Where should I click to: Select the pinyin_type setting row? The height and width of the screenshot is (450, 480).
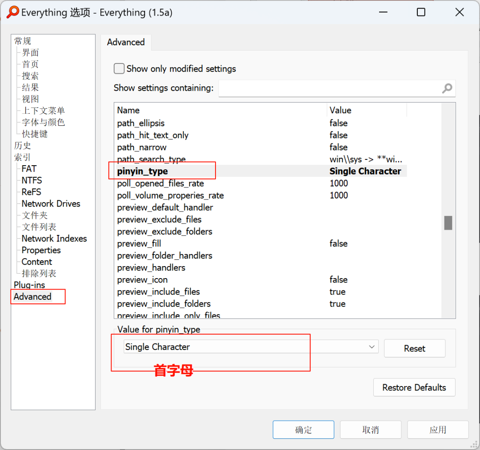(261, 171)
